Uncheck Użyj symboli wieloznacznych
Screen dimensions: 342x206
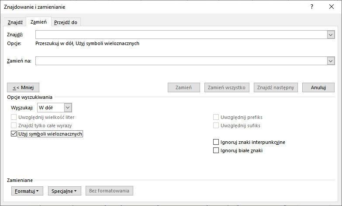(x=14, y=134)
